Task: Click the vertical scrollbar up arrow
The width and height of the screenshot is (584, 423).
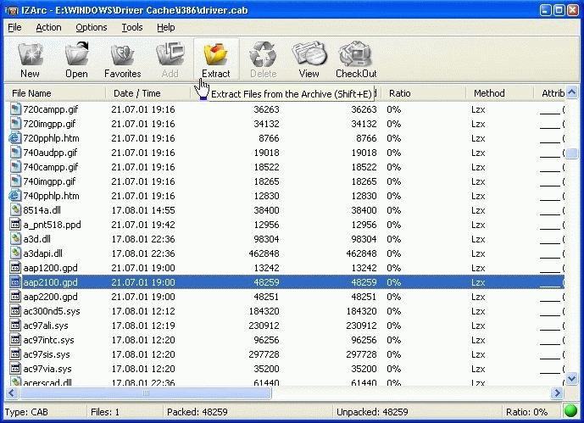Action: [x=572, y=92]
